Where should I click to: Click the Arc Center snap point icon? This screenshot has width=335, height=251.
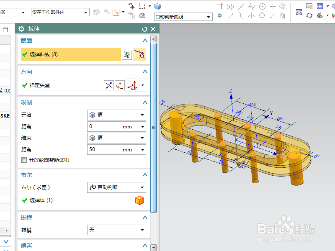click(263, 7)
